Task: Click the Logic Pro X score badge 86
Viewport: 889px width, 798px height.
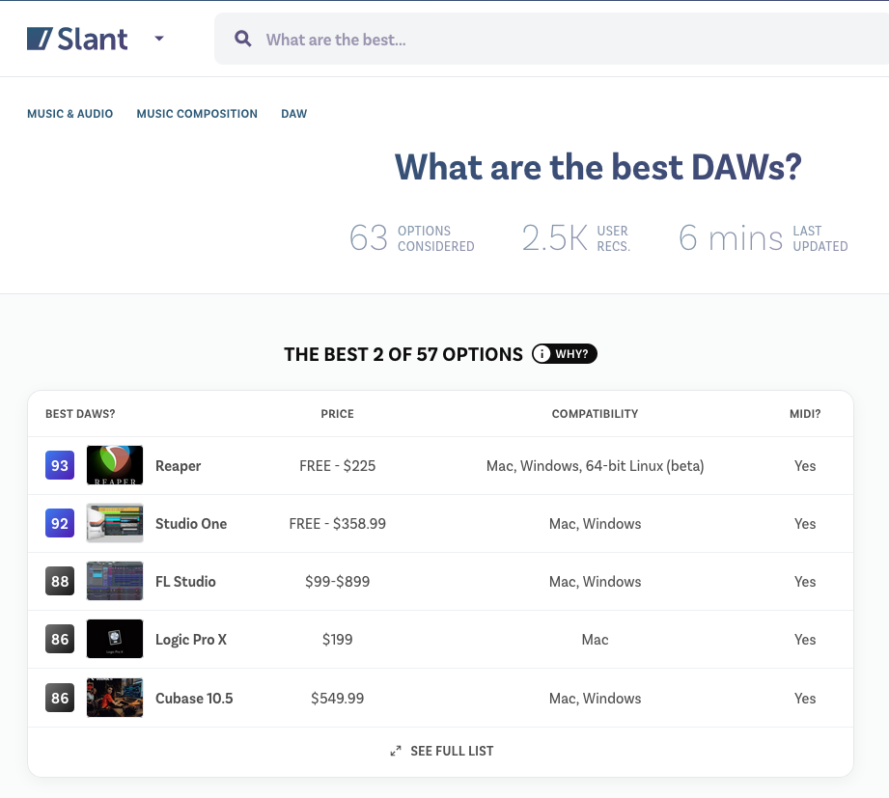Action: pos(60,639)
